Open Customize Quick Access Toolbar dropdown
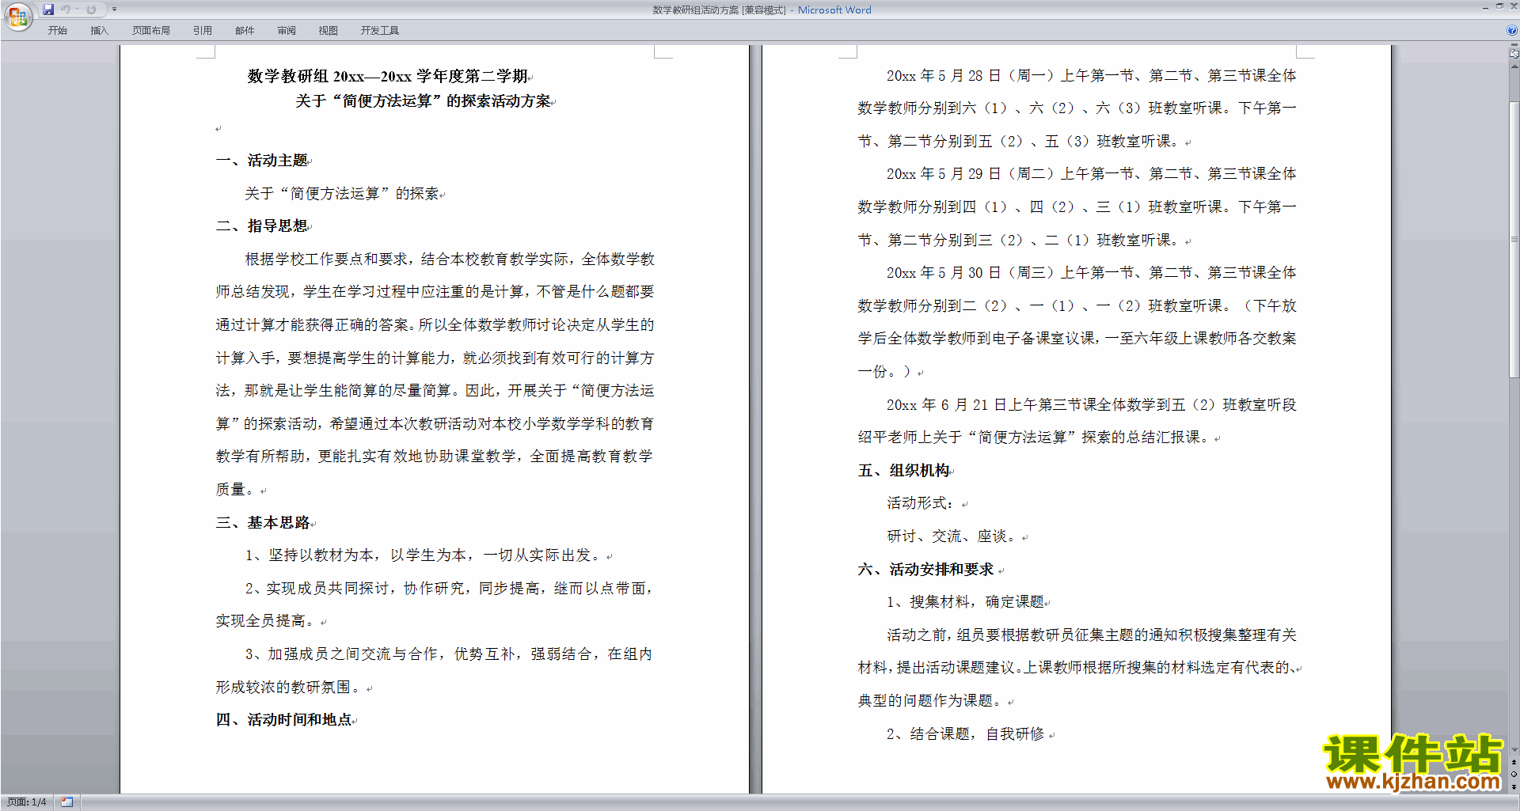1520x811 pixels. [x=114, y=9]
